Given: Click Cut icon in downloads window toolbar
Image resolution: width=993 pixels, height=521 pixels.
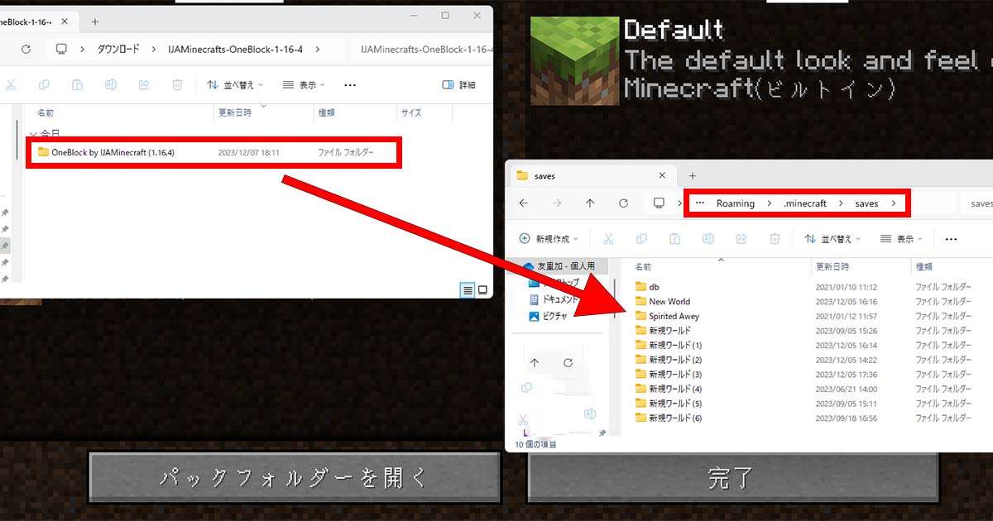Looking at the screenshot, I should pos(10,84).
